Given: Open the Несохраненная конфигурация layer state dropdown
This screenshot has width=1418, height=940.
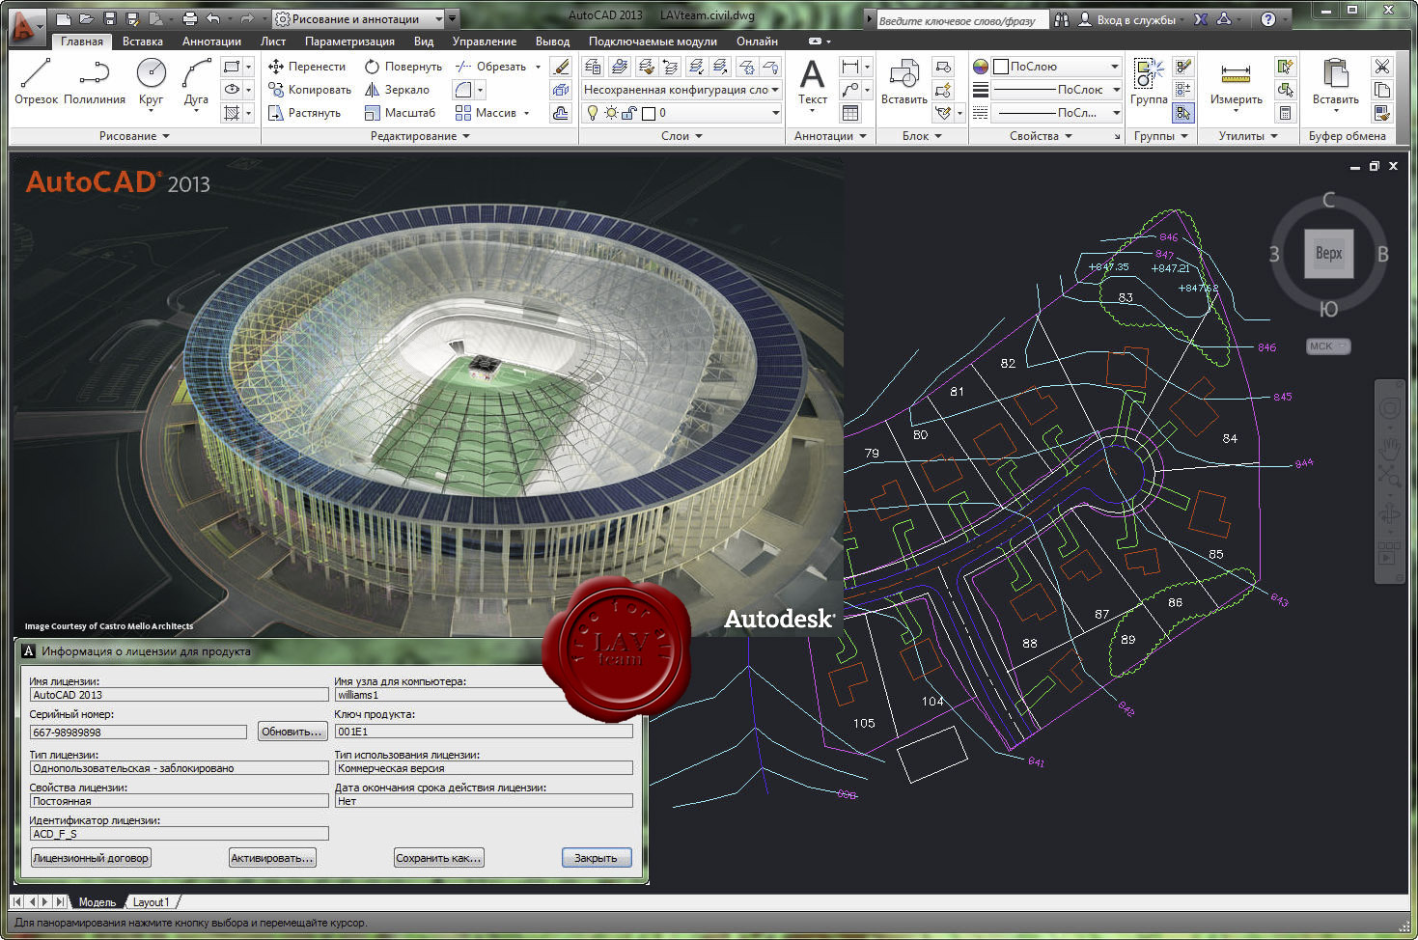Looking at the screenshot, I should coord(681,90).
